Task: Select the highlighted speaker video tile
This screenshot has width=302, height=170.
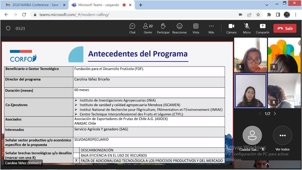Action: tap(251, 91)
